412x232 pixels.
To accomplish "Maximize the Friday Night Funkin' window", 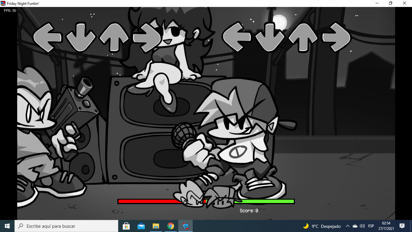I will (x=391, y=3).
